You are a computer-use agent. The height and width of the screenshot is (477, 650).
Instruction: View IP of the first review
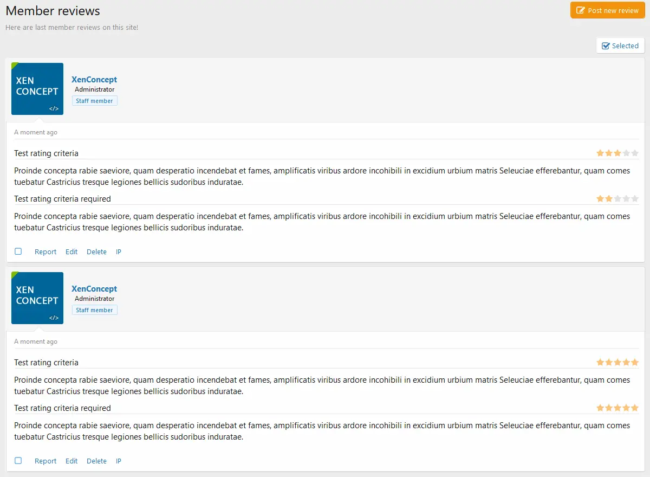point(119,252)
